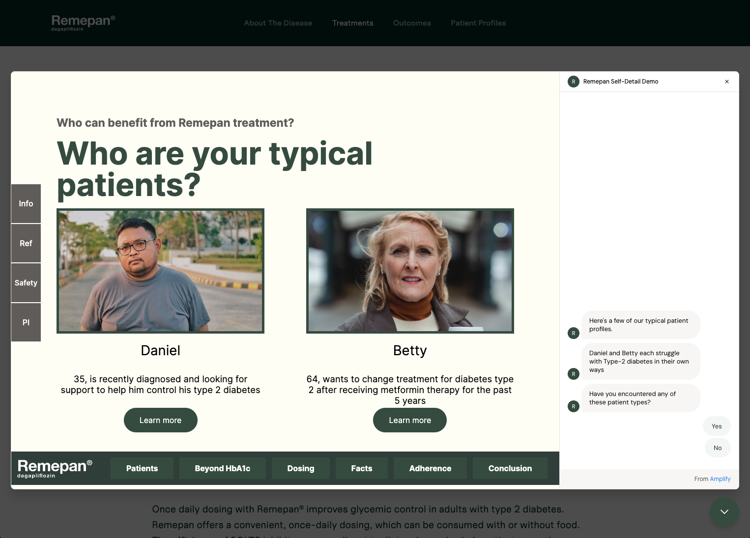Open Treatments in the top navigation
Screen dimensions: 750x538
[352, 23]
